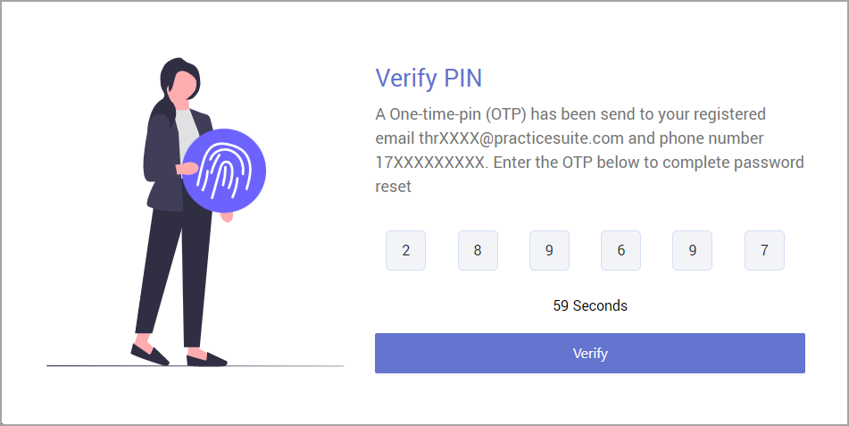Click the woman's dark jacket in illustration

pyautogui.click(x=161, y=161)
